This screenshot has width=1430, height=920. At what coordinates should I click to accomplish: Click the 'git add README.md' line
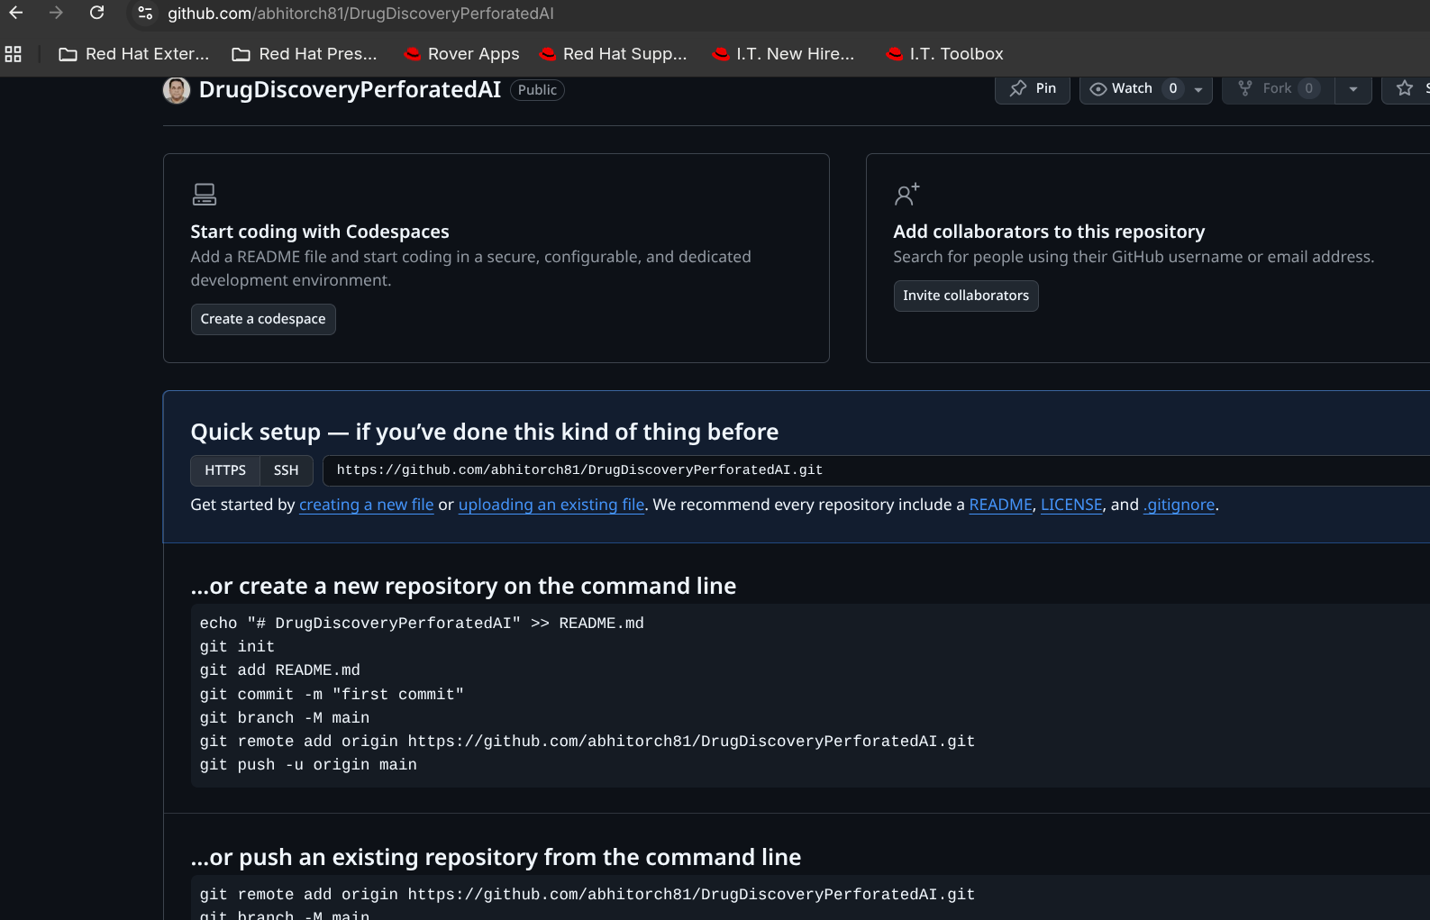280,670
